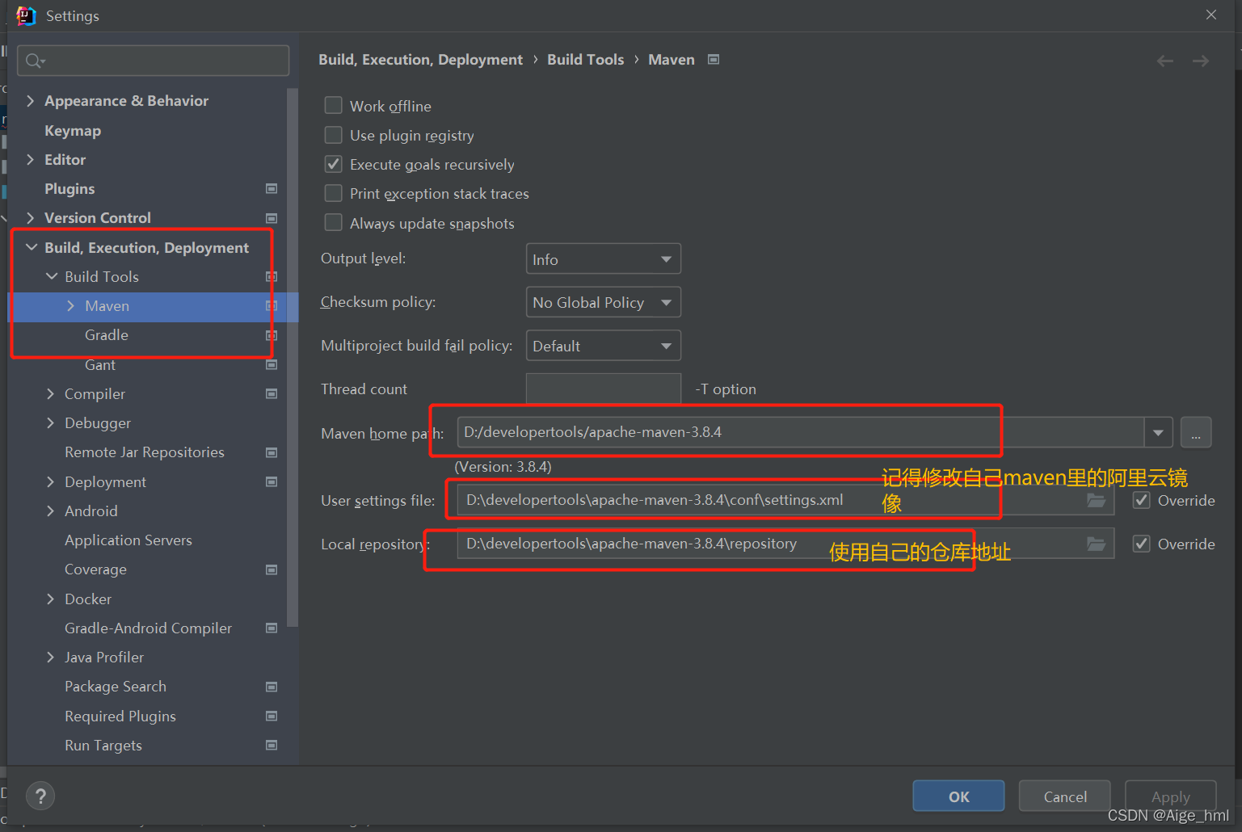The width and height of the screenshot is (1242, 832).
Task: Toggle Override for Local repository
Action: tap(1142, 544)
